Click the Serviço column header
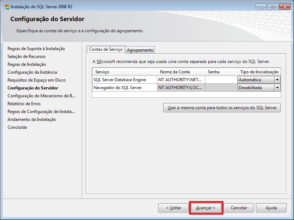This screenshot has height=220, width=294. tap(125, 72)
